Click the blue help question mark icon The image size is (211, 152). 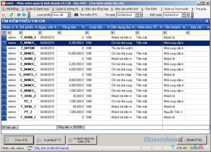[24, 15]
